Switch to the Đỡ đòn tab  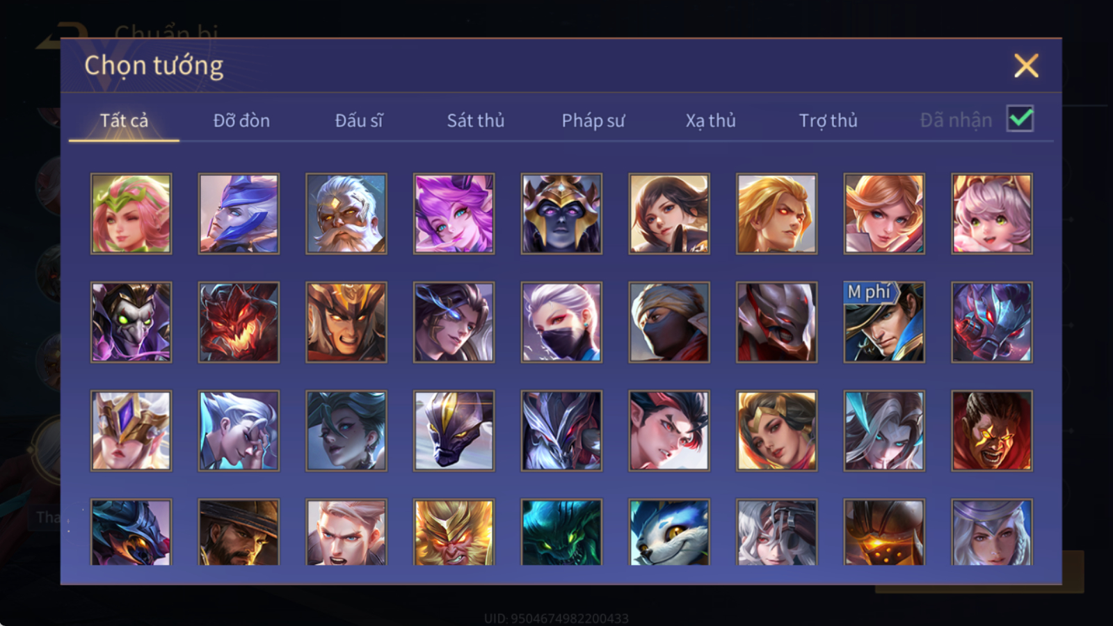[x=241, y=120]
